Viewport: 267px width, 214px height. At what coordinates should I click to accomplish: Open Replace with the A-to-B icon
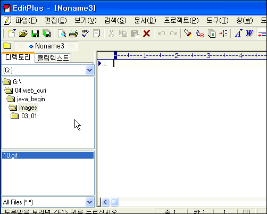(x=200, y=34)
